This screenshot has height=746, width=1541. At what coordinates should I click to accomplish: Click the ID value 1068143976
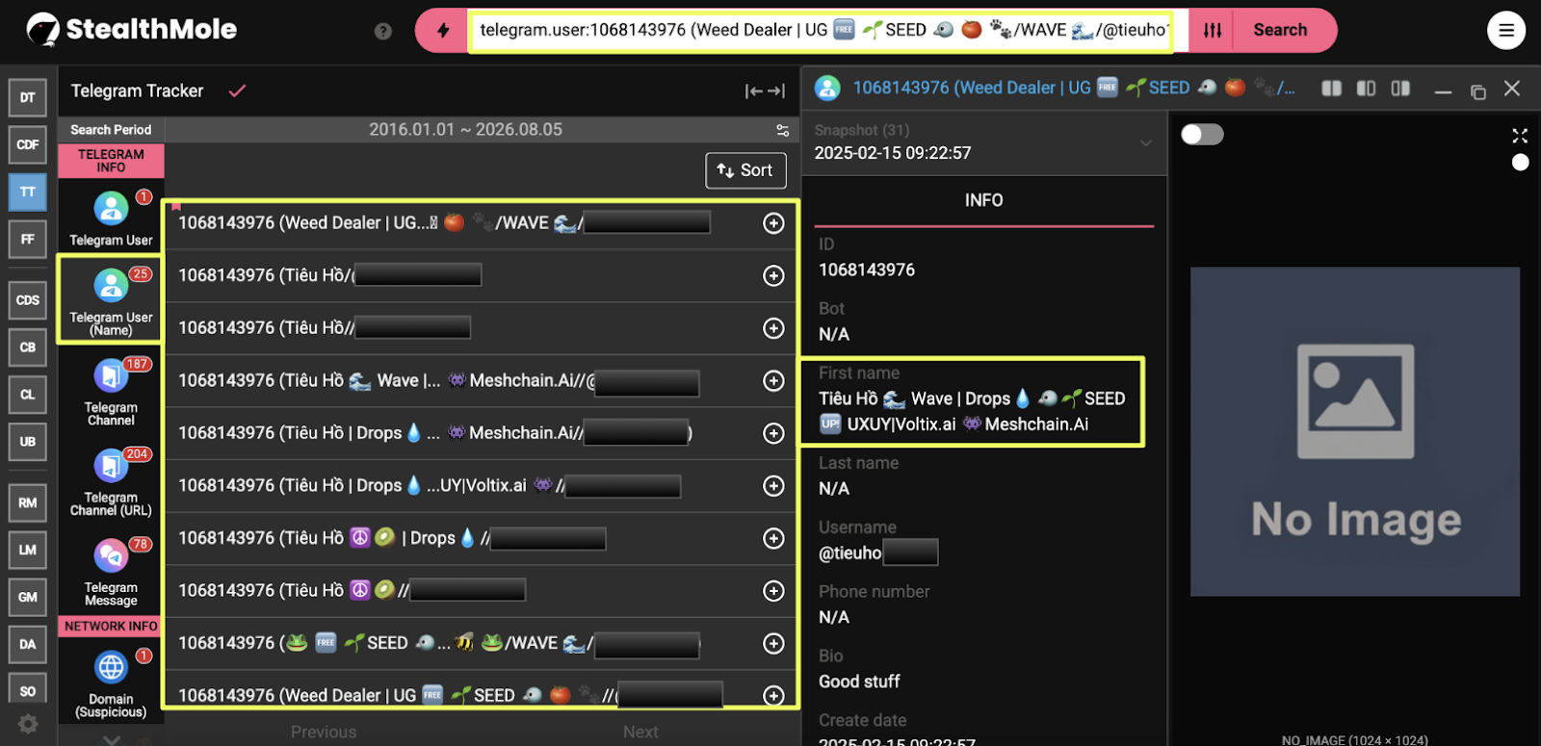click(867, 270)
